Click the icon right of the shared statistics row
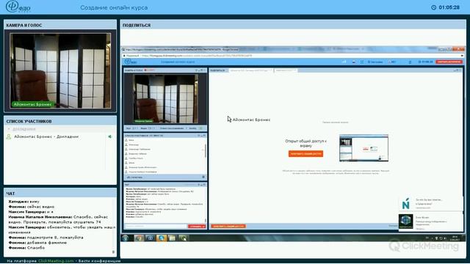The image size is (470, 264). pyautogui.click(x=203, y=177)
